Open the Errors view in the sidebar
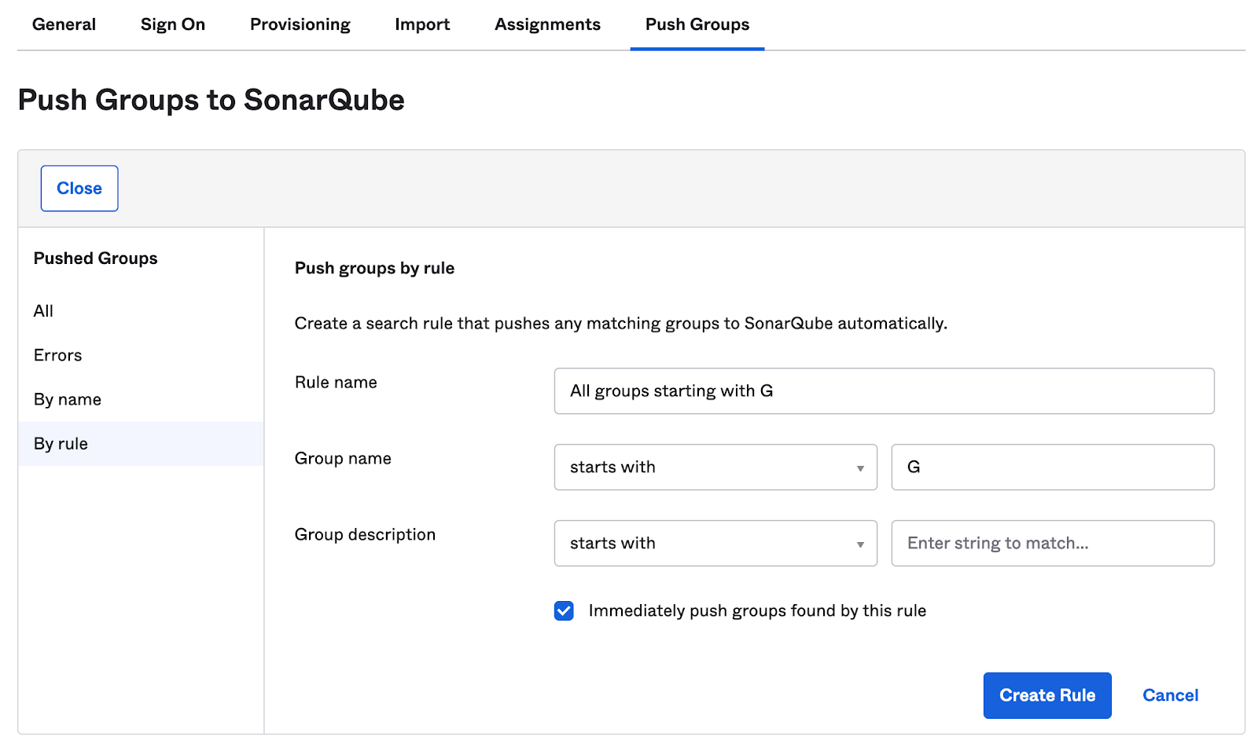 coord(57,354)
